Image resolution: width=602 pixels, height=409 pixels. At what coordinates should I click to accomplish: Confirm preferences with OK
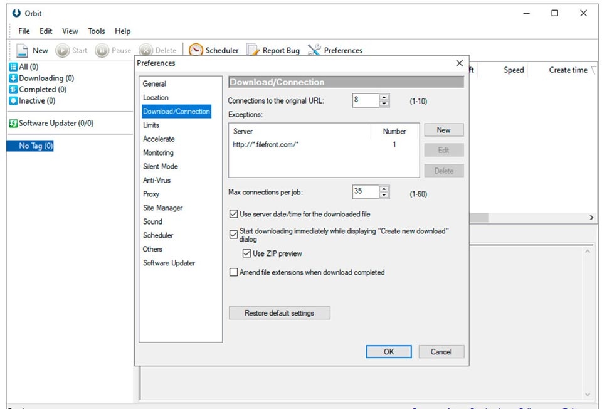click(x=389, y=352)
